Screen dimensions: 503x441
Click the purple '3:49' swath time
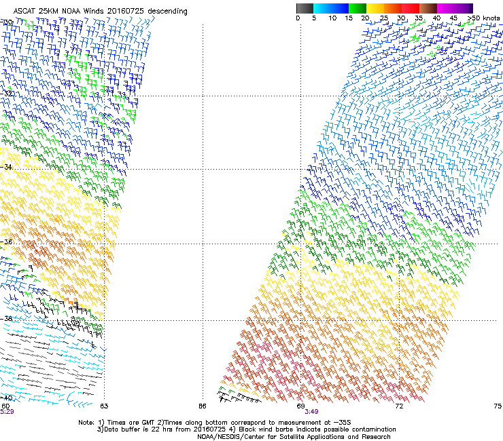[311, 412]
